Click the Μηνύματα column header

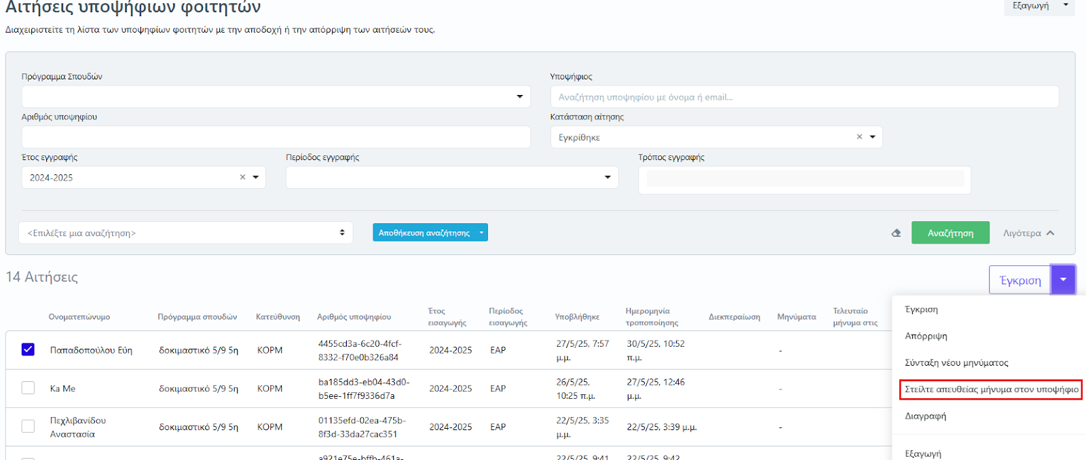click(x=796, y=317)
